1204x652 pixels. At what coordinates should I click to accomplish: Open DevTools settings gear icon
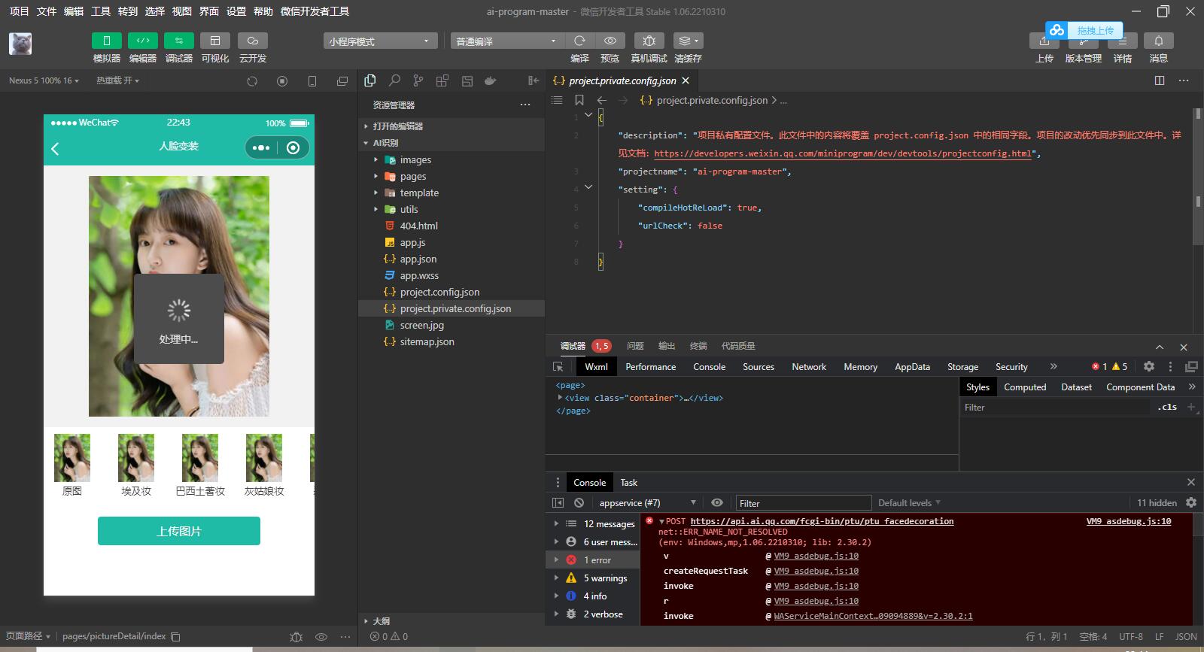[1148, 366]
